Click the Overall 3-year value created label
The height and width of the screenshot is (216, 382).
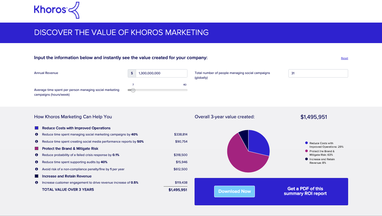click(225, 117)
